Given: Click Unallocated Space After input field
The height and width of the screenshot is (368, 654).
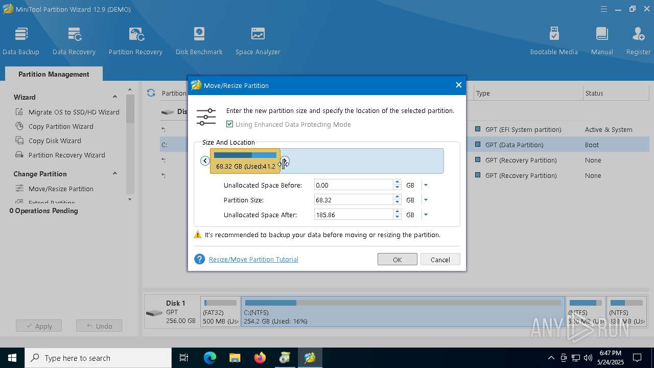Looking at the screenshot, I should pos(354,215).
